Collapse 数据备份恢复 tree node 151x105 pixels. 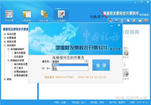coord(9,61)
